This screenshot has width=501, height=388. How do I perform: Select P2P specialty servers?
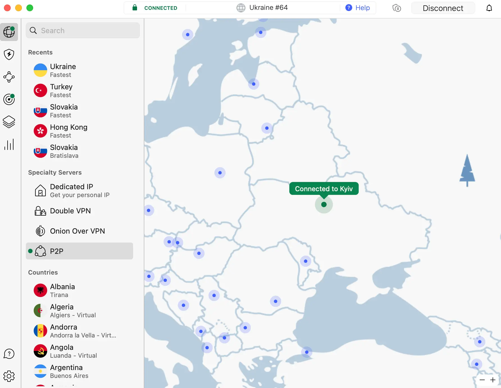tap(79, 251)
